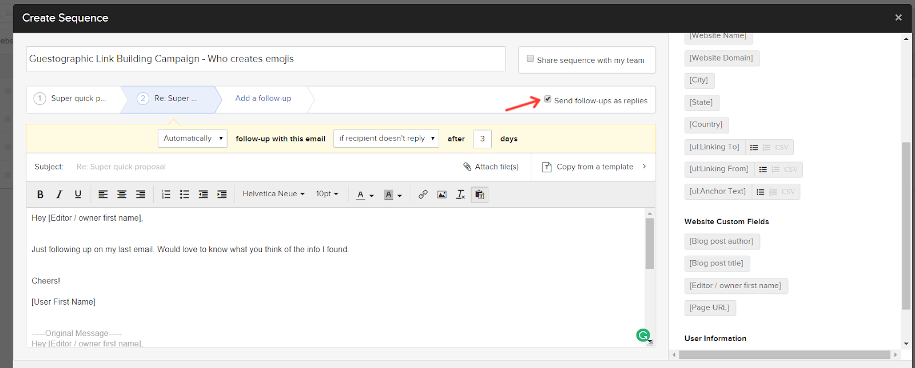Insert the [Blog post author] merge field
This screenshot has width=915, height=368.
coord(721,241)
